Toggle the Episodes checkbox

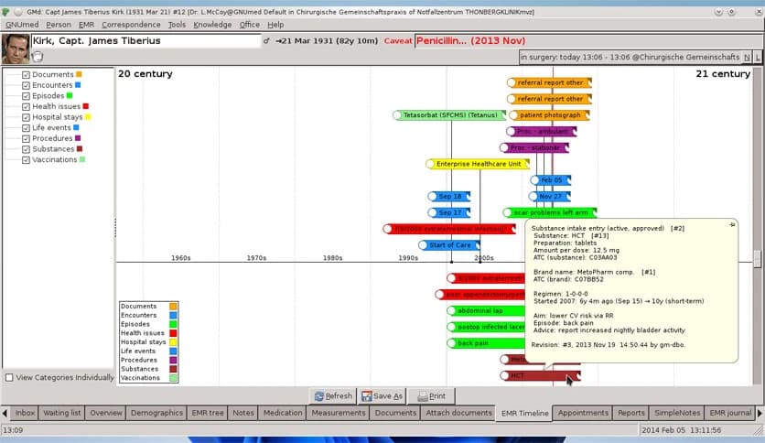pyautogui.click(x=26, y=96)
